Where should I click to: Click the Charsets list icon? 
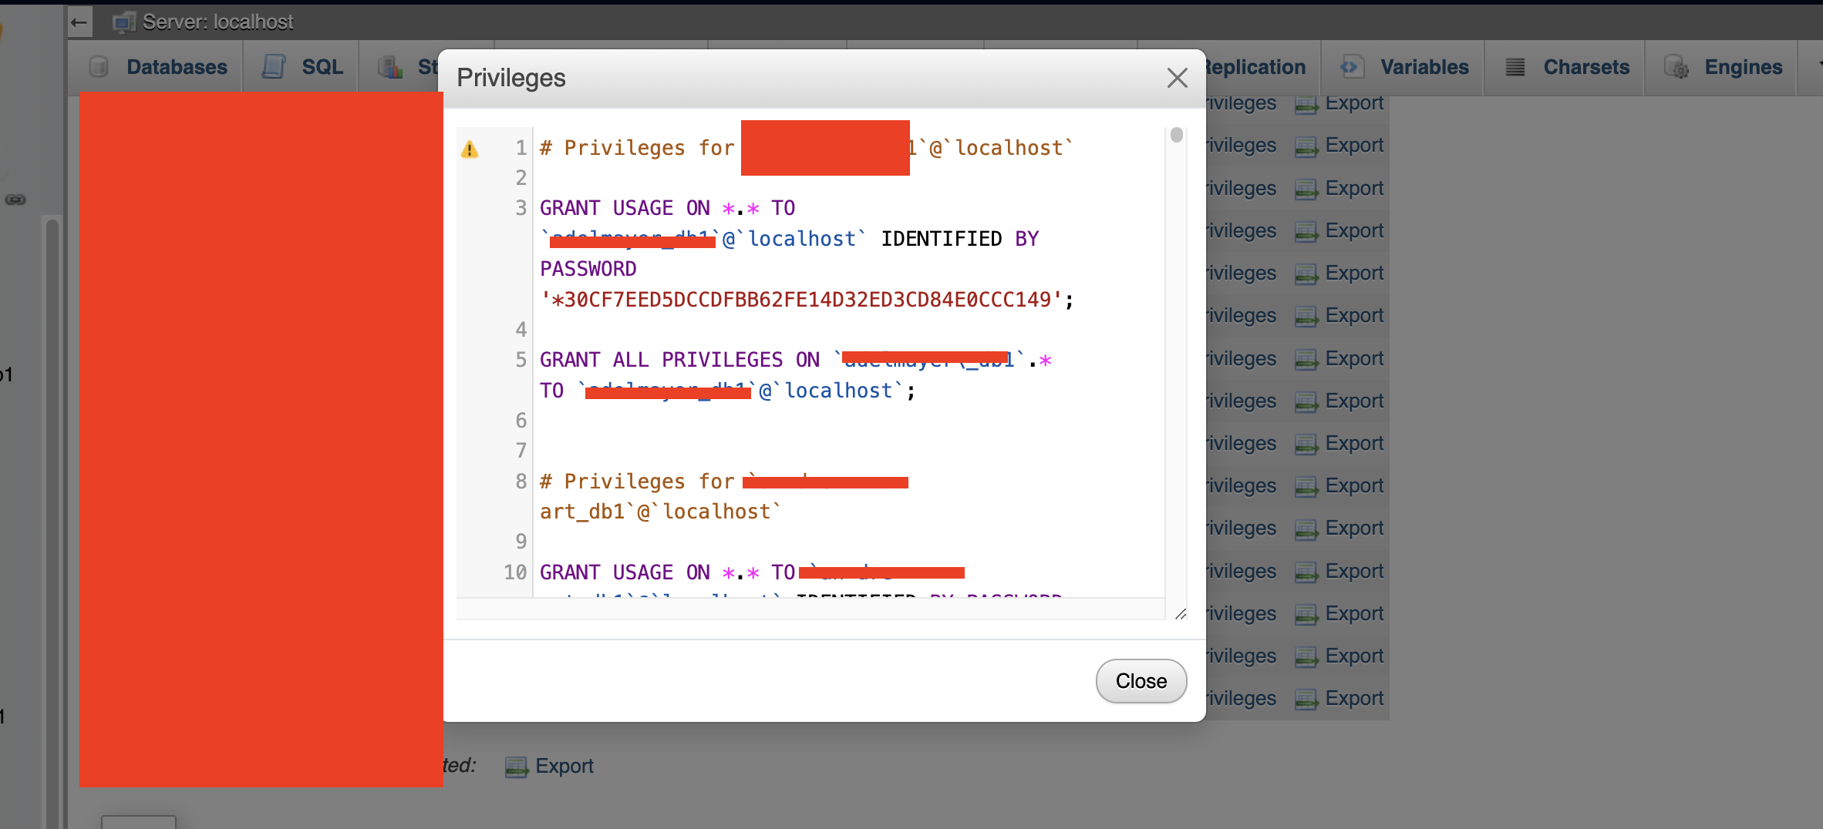point(1515,67)
